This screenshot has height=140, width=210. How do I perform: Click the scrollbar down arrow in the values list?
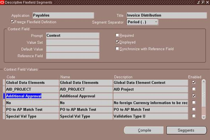[204, 117]
